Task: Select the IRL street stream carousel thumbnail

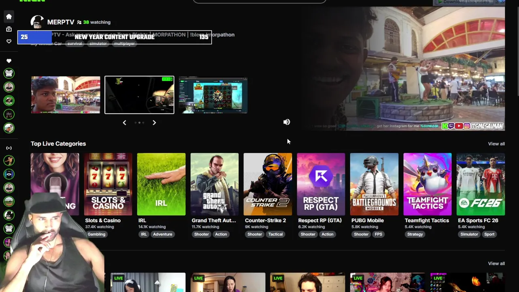Action: [x=66, y=95]
